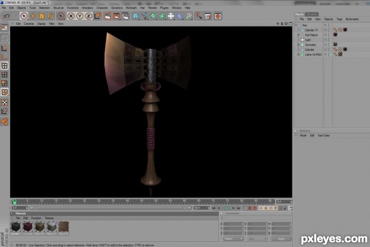Add a Cube primitive object
The height and width of the screenshot is (247, 370).
[x=136, y=16]
